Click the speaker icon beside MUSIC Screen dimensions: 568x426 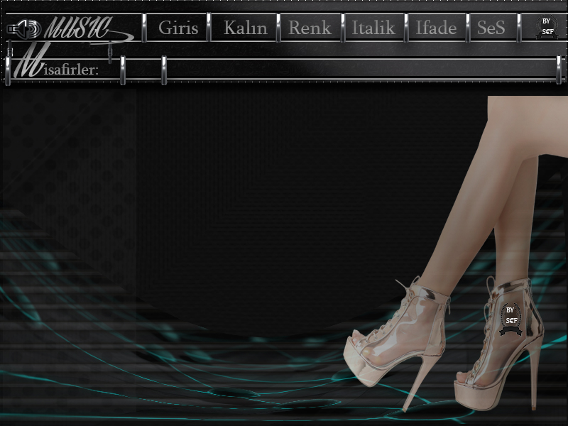coord(24,29)
